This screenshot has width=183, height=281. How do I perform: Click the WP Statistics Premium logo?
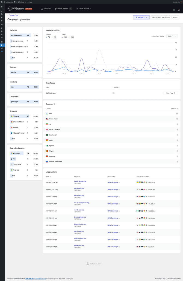click(20, 9)
